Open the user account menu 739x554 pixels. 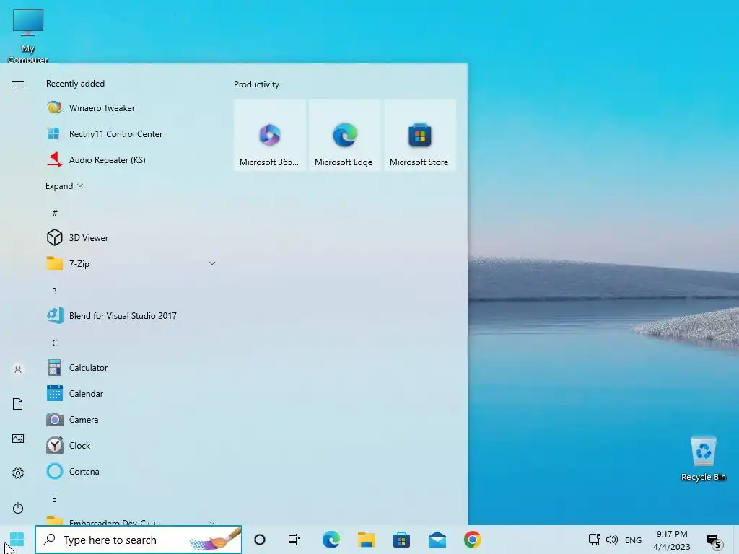(x=18, y=369)
